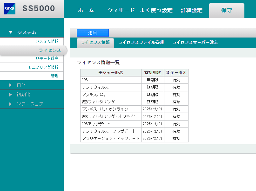Click the 有効期限 column header
256x191 pixels.
pos(153,72)
